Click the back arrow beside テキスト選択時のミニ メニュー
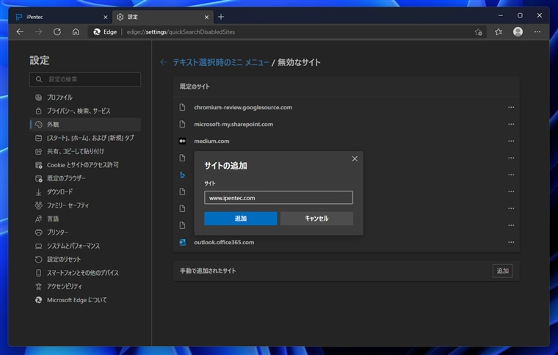This screenshot has width=558, height=355. click(163, 62)
